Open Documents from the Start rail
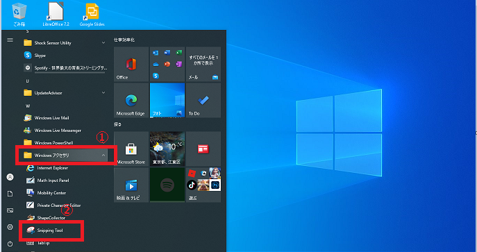Viewport: 477px width, 252px height. [10, 194]
